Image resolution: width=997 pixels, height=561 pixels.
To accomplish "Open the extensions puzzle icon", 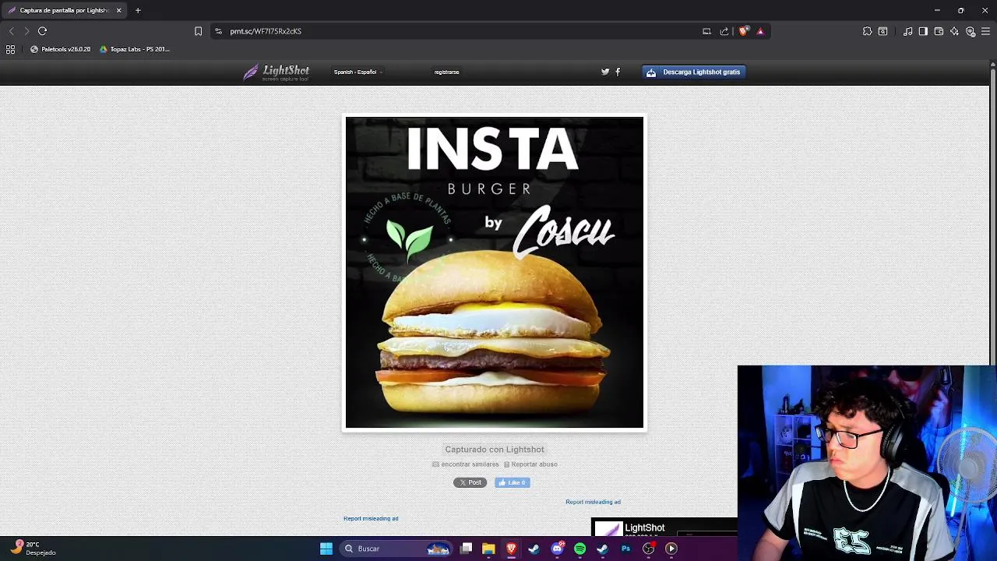I will click(867, 31).
